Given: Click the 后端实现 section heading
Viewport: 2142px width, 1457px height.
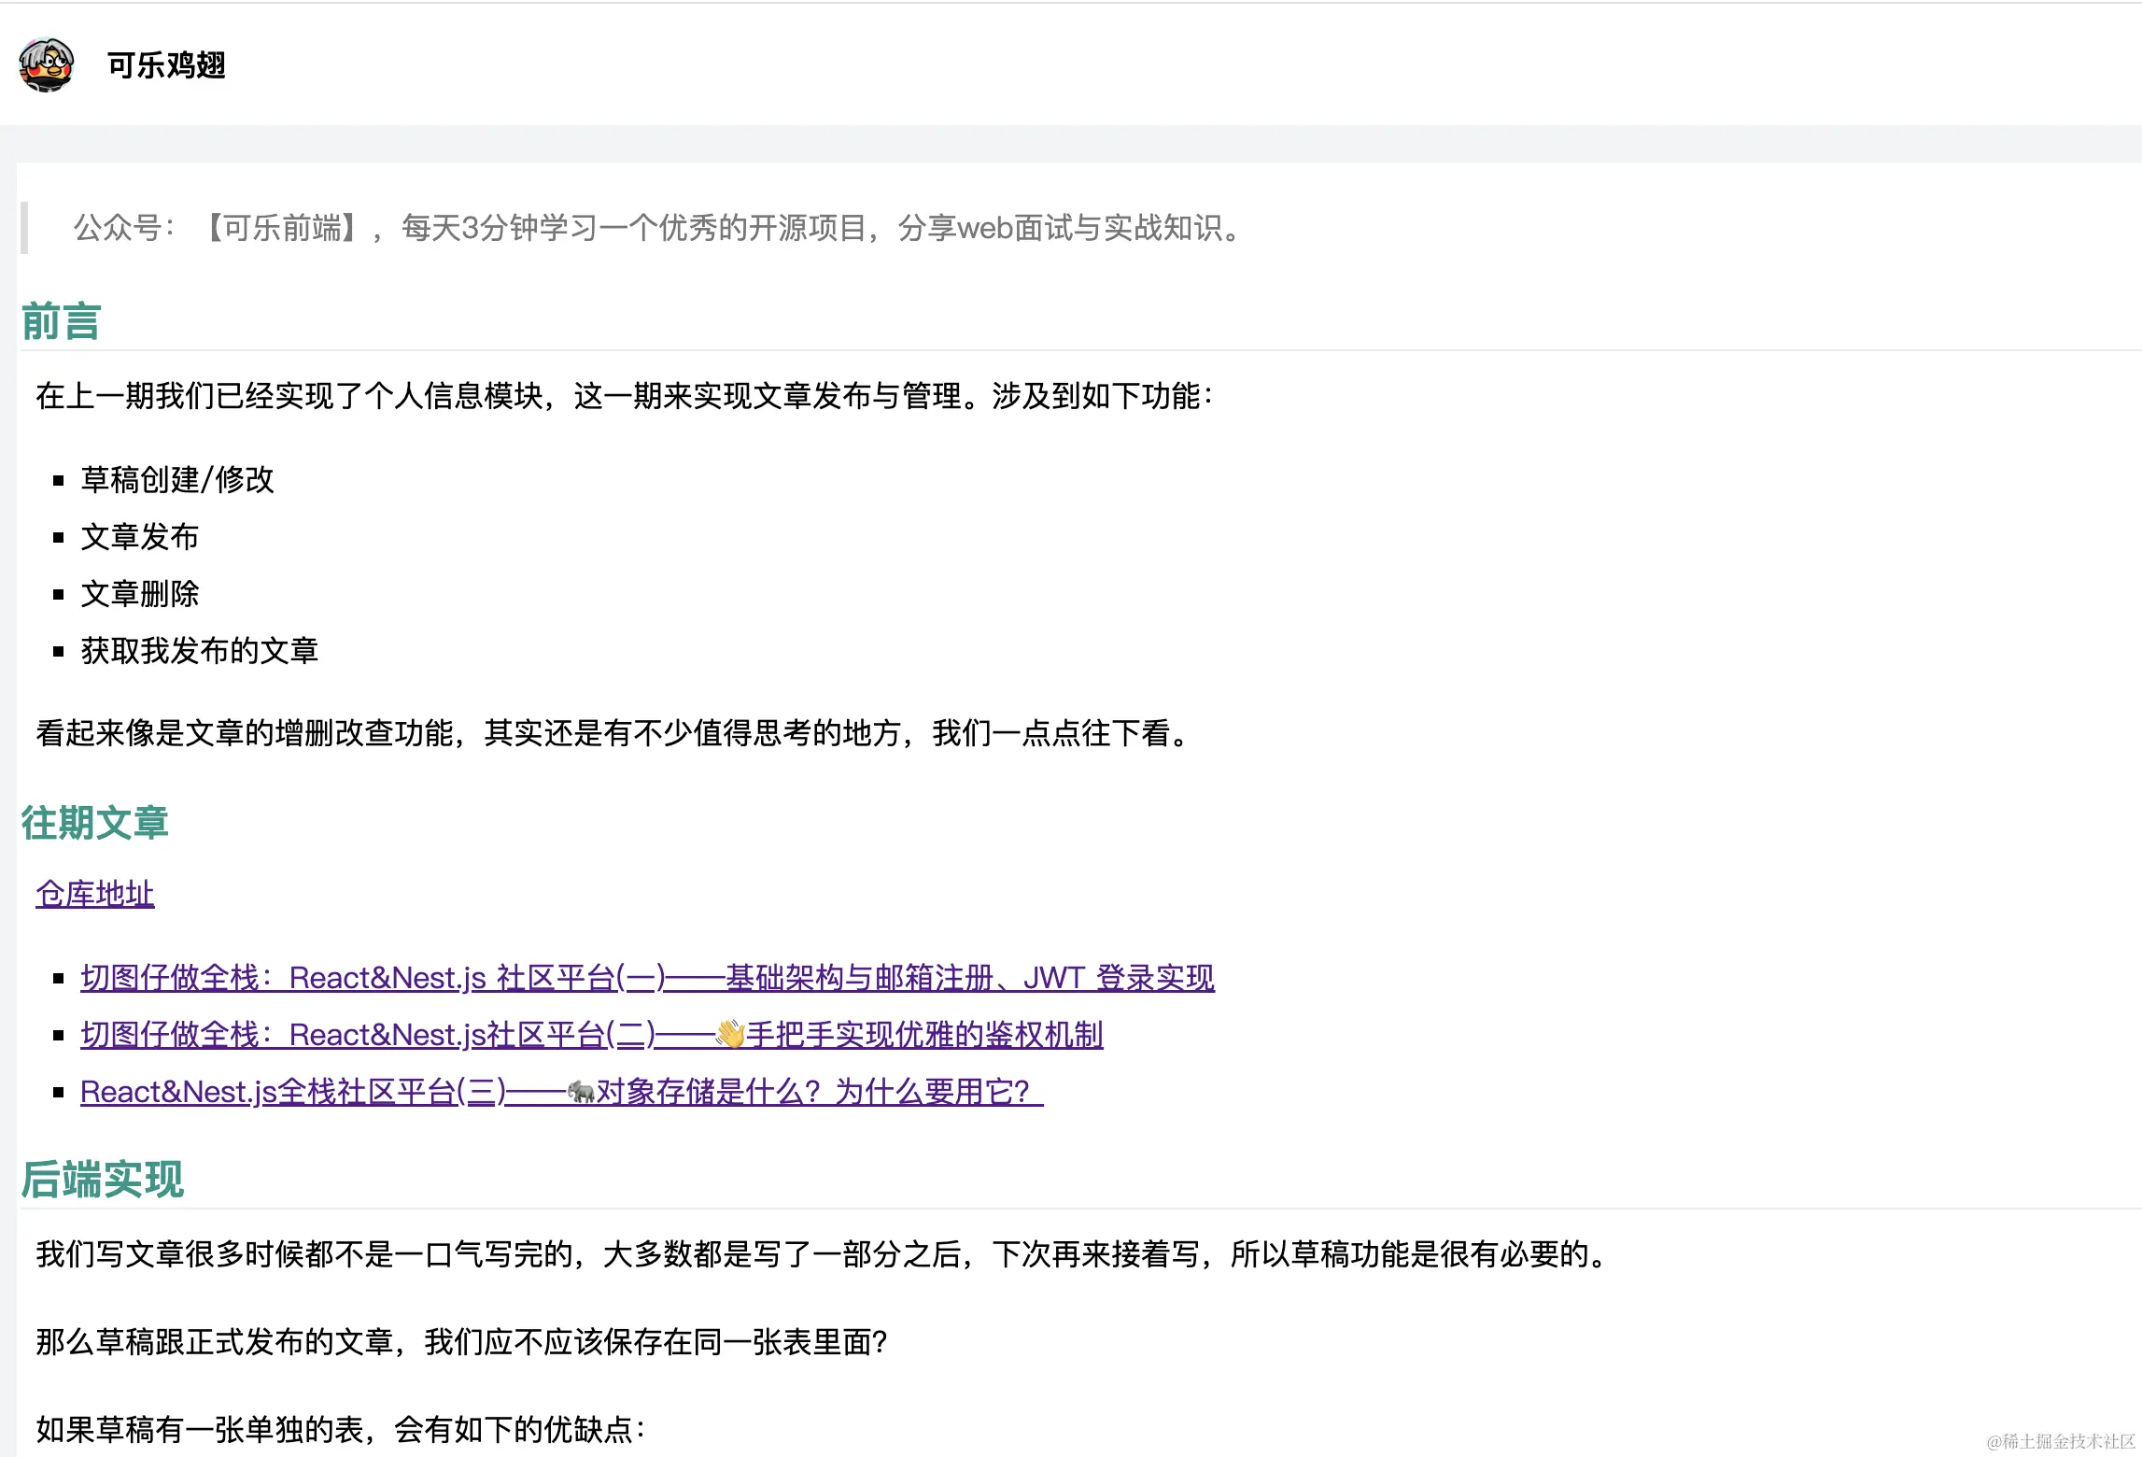Looking at the screenshot, I should [103, 1179].
